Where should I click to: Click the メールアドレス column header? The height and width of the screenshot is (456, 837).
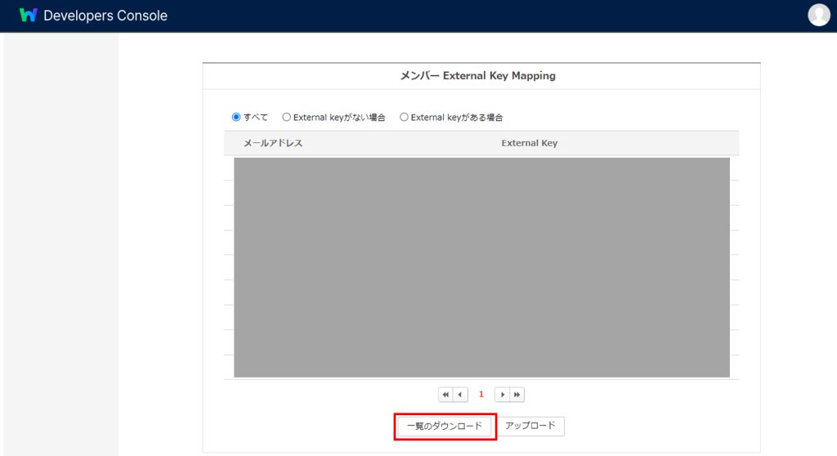273,143
